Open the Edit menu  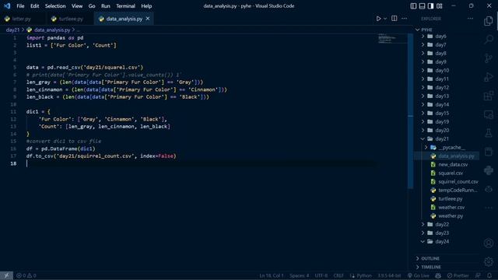[x=34, y=6]
